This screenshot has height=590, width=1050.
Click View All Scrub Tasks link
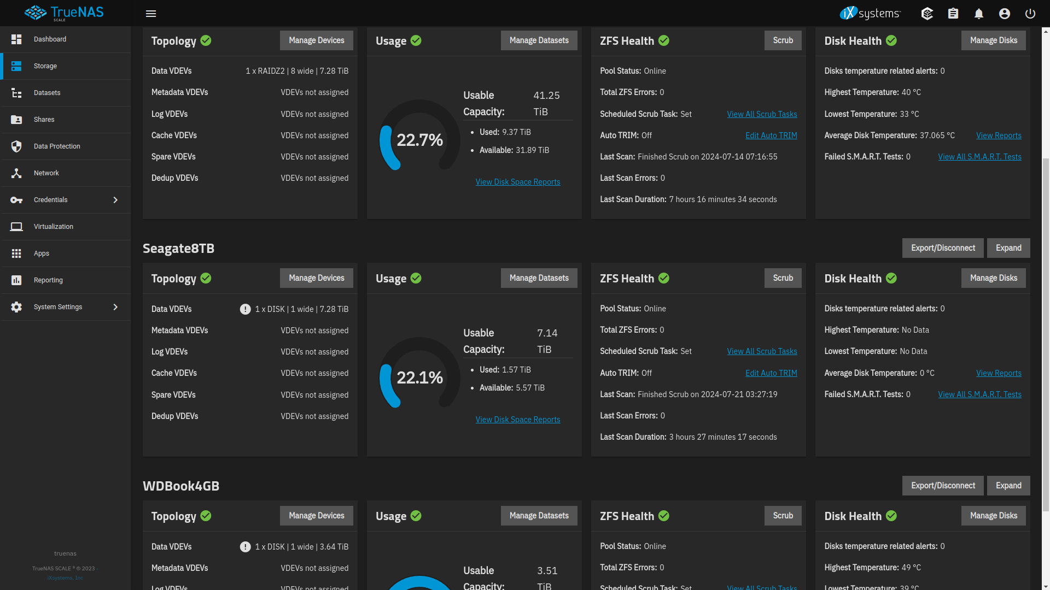[762, 113]
